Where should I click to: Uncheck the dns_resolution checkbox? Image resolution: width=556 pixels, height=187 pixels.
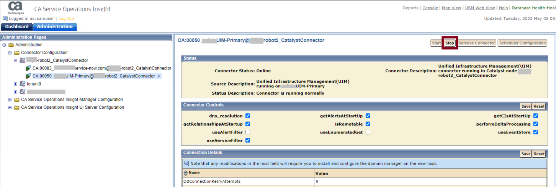(x=248, y=116)
